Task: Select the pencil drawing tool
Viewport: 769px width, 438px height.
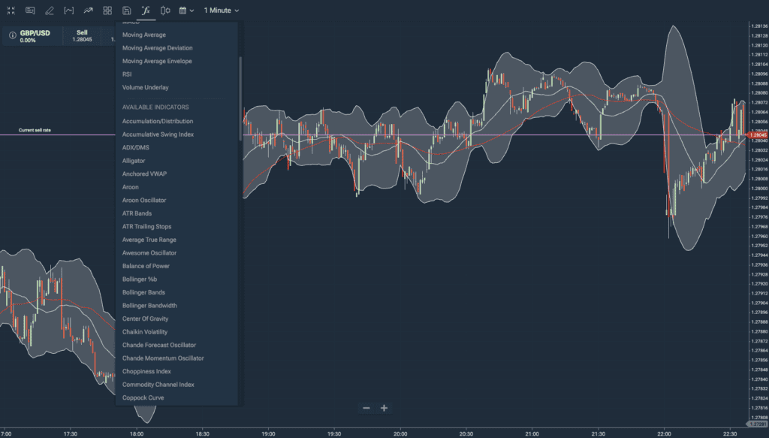Action: tap(50, 11)
